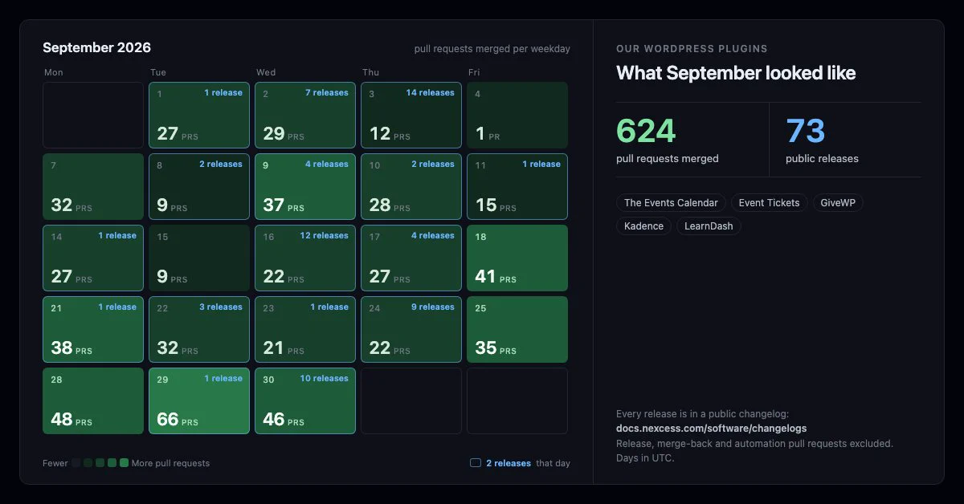964x504 pixels.
Task: Click the "10 releases" badge
Action: pos(324,379)
